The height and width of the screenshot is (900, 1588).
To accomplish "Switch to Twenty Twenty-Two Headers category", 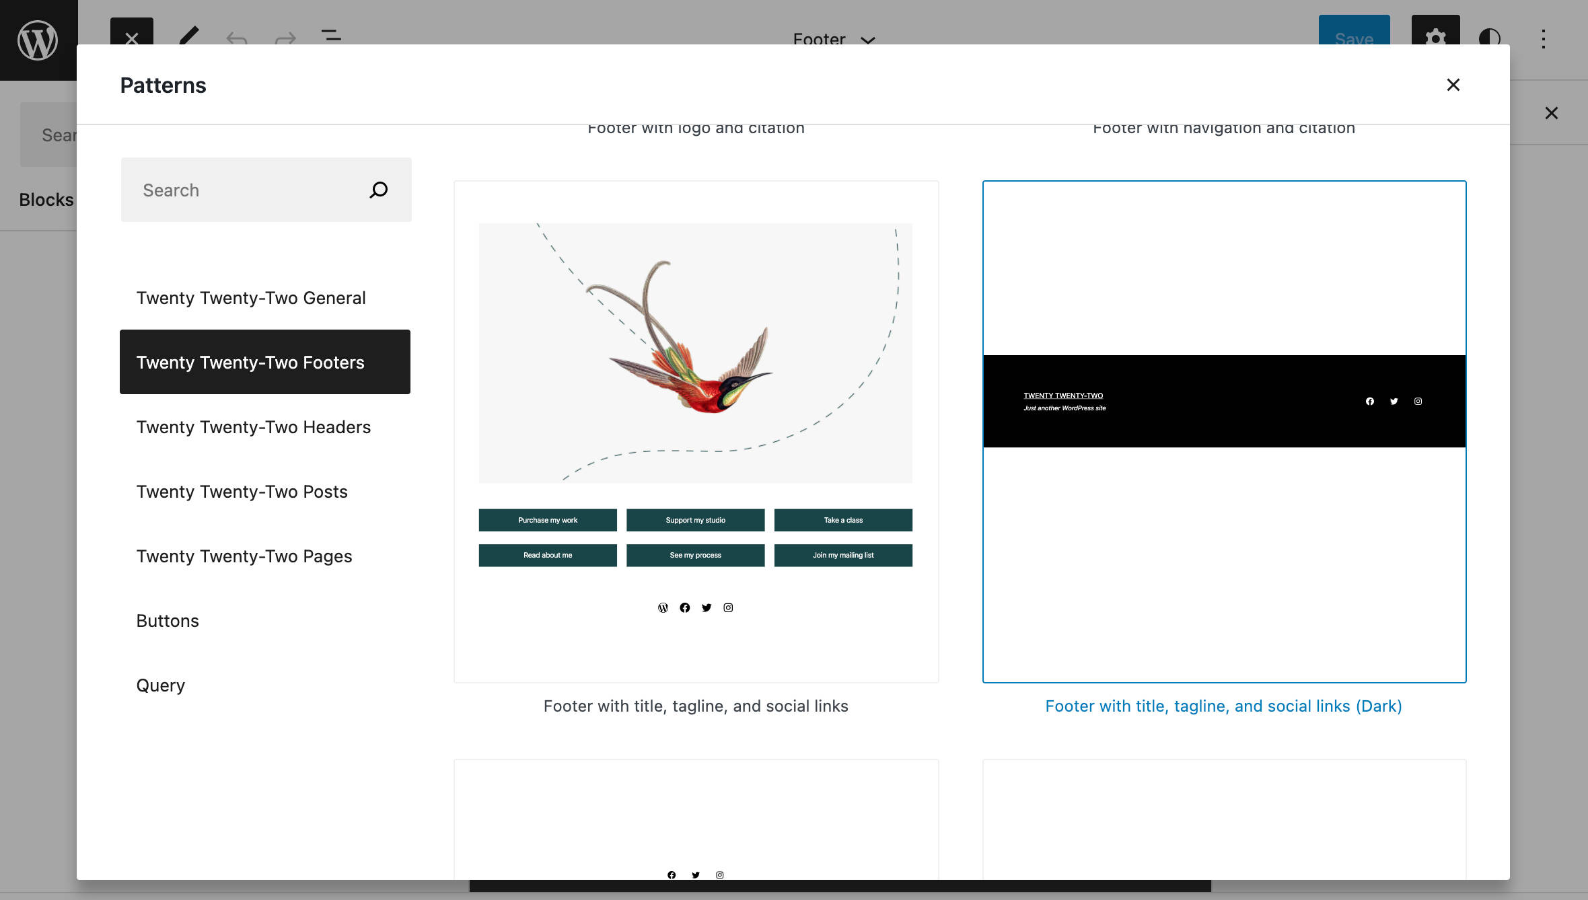I will 254,426.
